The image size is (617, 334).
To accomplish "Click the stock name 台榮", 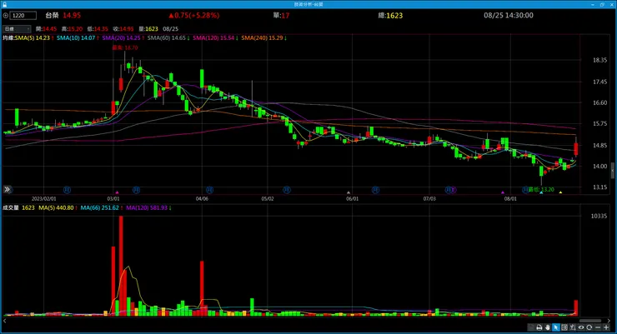I will (52, 15).
